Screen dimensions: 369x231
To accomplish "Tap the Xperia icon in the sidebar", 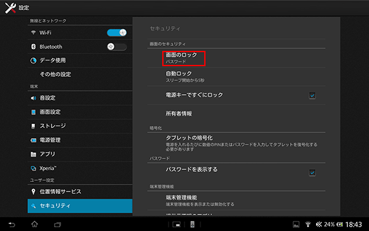I will coord(33,169).
